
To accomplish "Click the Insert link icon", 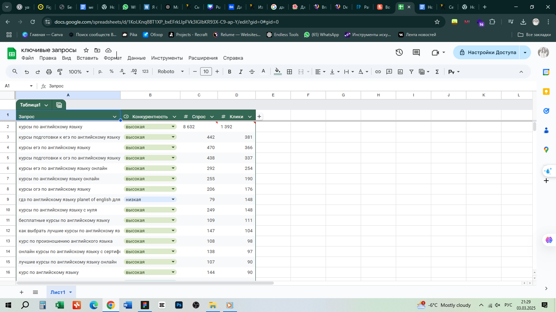I will [x=378, y=72].
